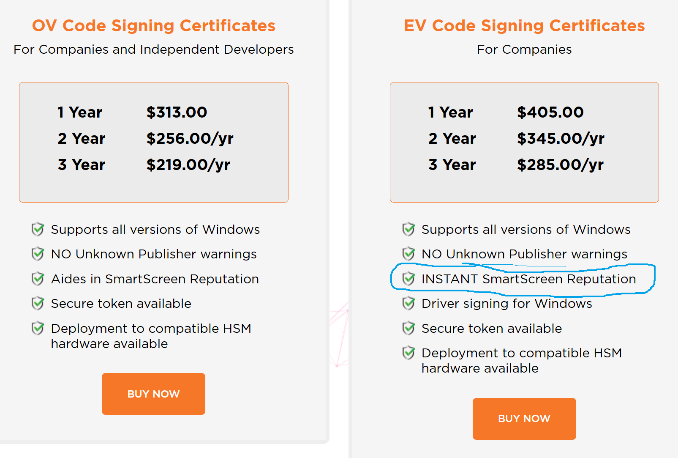Click shield icon next to Aides in SmartScreen
678x458 pixels.
[38, 279]
